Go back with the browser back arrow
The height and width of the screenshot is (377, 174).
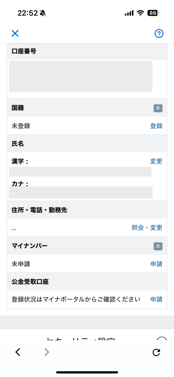[x=18, y=352]
